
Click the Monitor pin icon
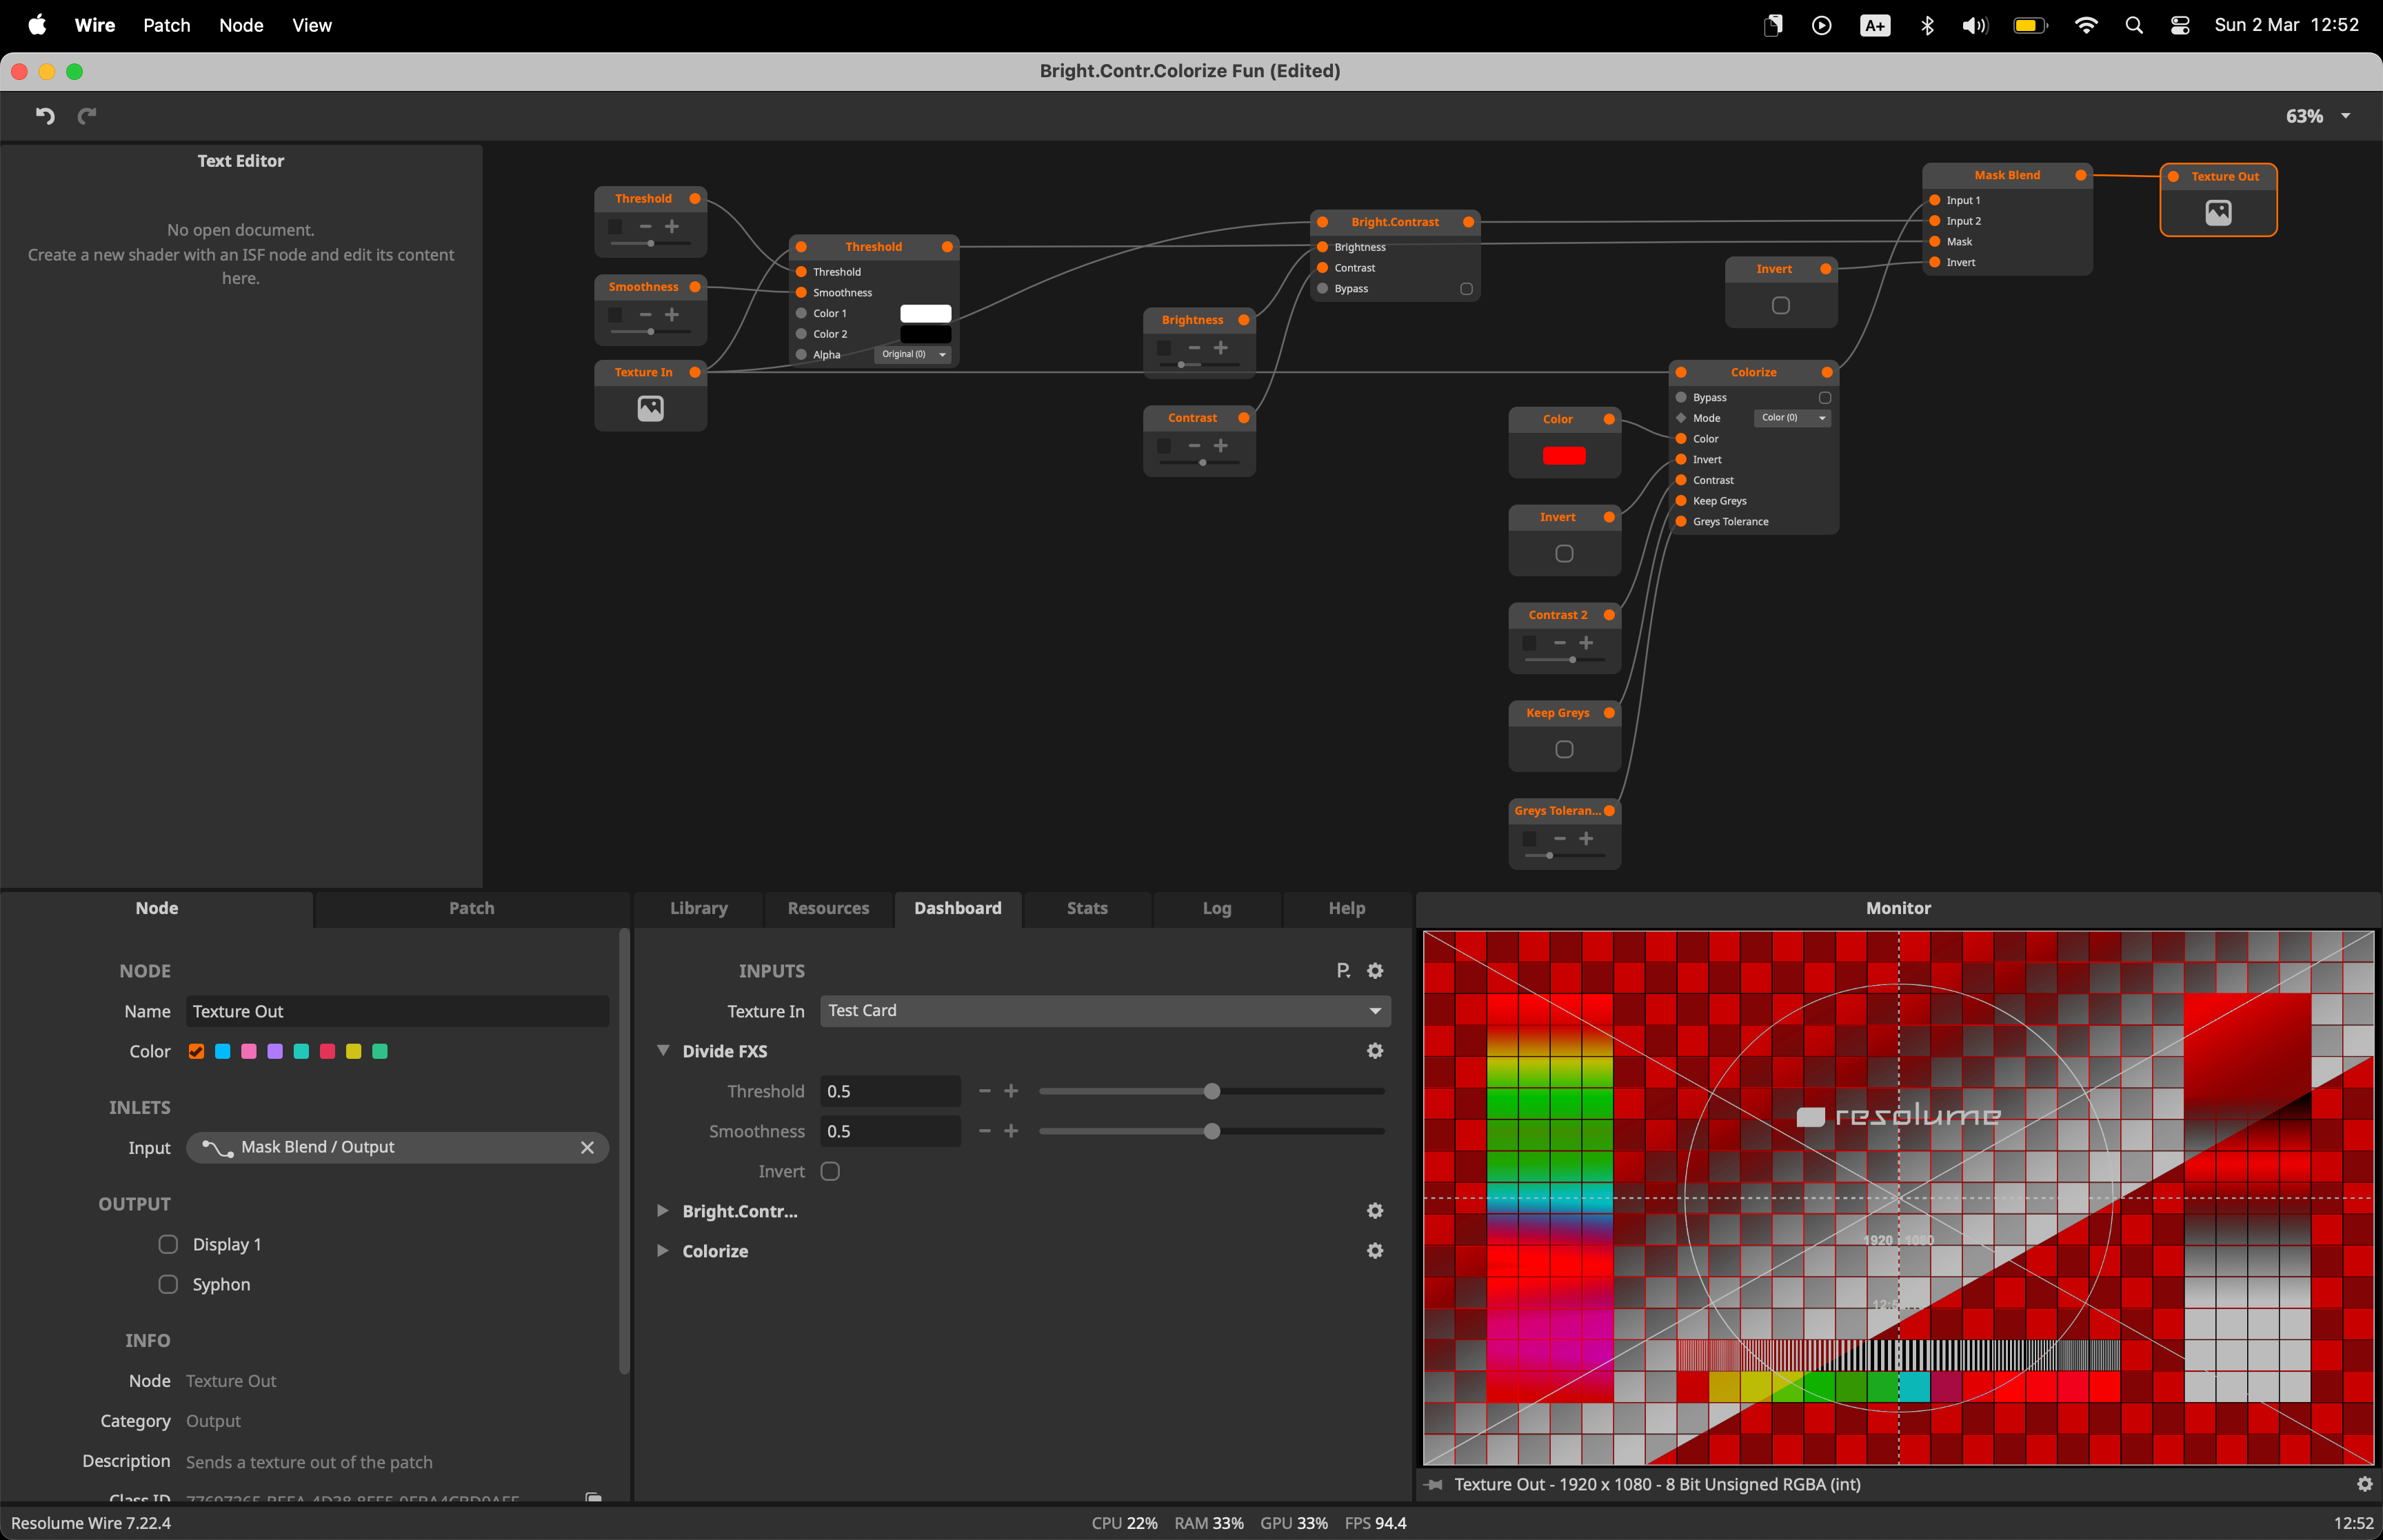click(1434, 1484)
